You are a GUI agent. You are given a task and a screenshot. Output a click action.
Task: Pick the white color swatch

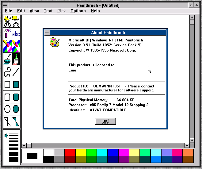coord(48,152)
